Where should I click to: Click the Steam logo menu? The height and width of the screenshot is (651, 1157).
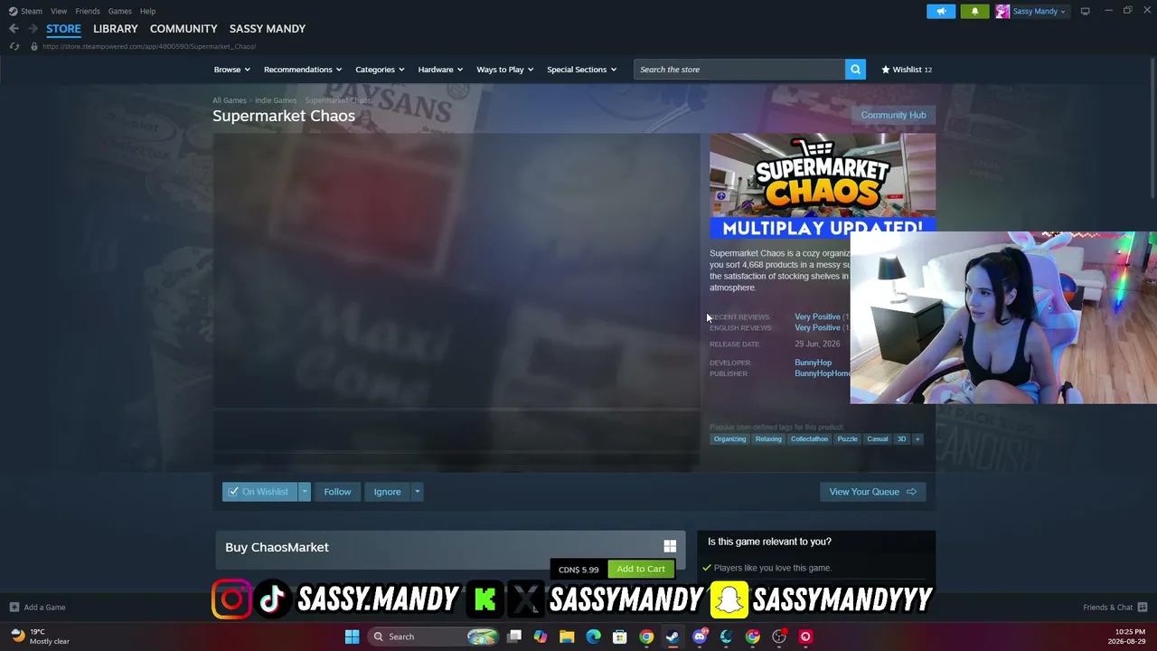point(25,11)
